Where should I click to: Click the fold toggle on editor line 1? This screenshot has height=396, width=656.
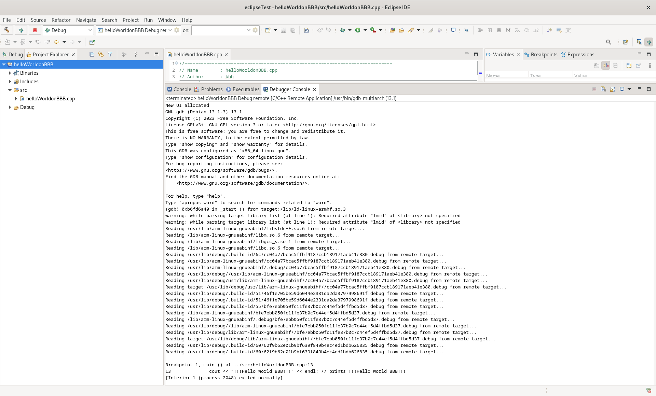[177, 63]
